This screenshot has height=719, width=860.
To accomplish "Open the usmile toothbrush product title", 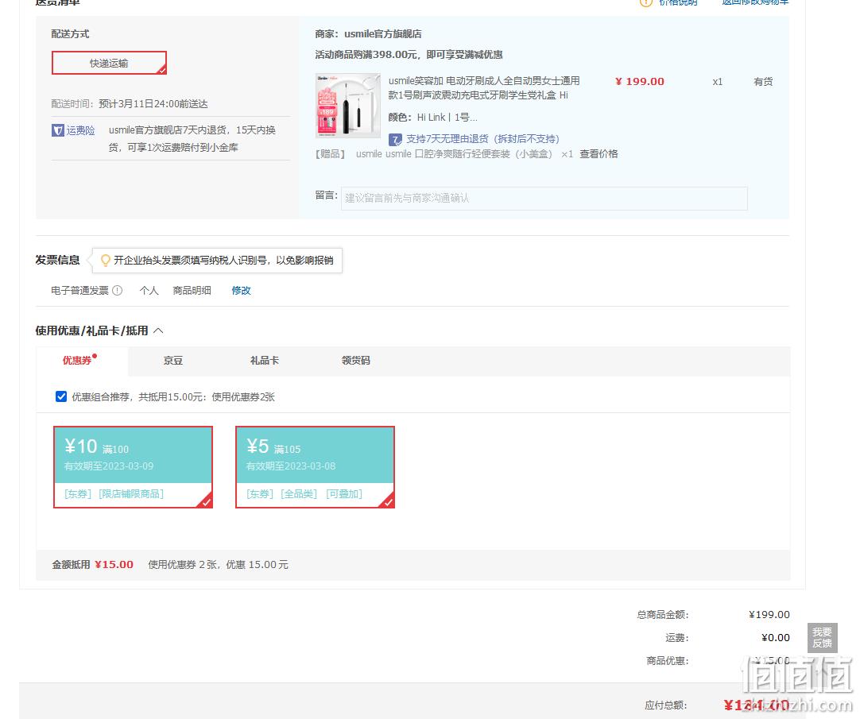I will coord(484,88).
